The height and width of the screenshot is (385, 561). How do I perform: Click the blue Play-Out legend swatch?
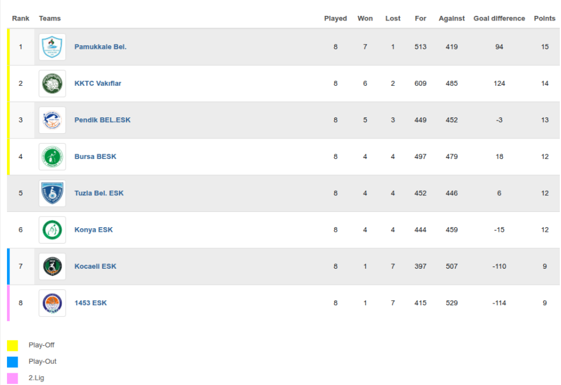[x=13, y=362]
